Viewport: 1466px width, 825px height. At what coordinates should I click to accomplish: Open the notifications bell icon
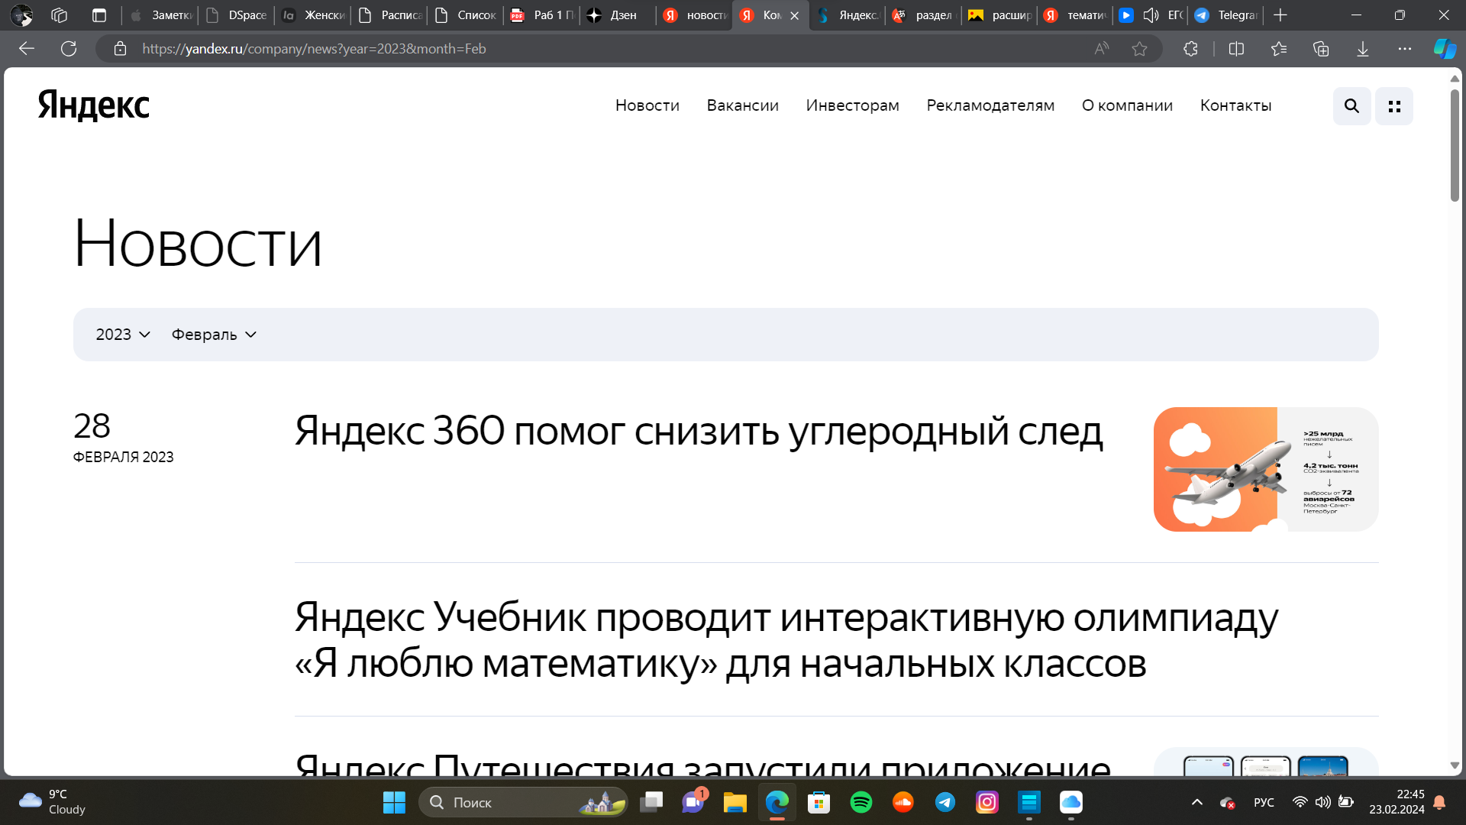point(1439,802)
